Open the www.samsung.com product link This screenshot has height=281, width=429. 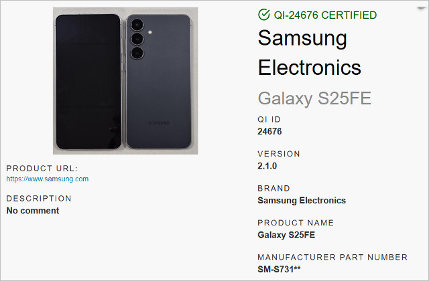[x=48, y=179]
